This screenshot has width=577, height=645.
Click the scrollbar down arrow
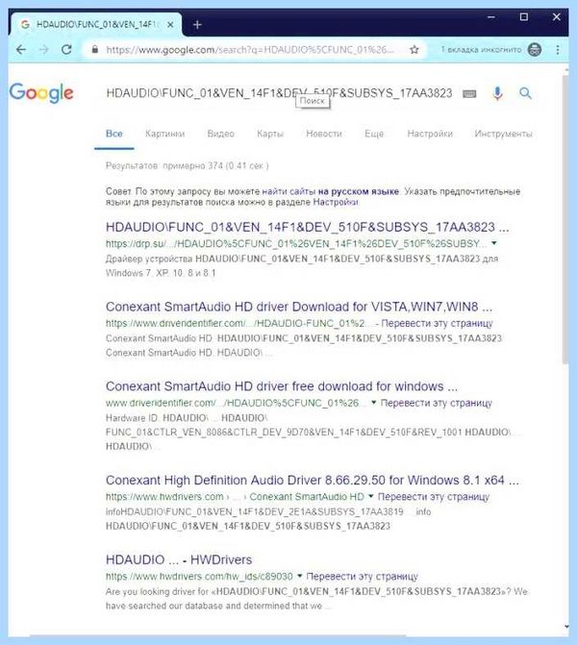click(x=566, y=627)
